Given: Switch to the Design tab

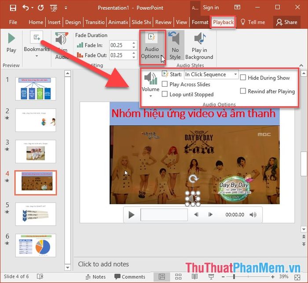Looking at the screenshot, I should (x=73, y=22).
